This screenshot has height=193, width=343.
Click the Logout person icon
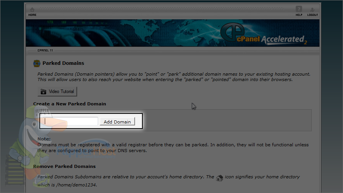(313, 10)
